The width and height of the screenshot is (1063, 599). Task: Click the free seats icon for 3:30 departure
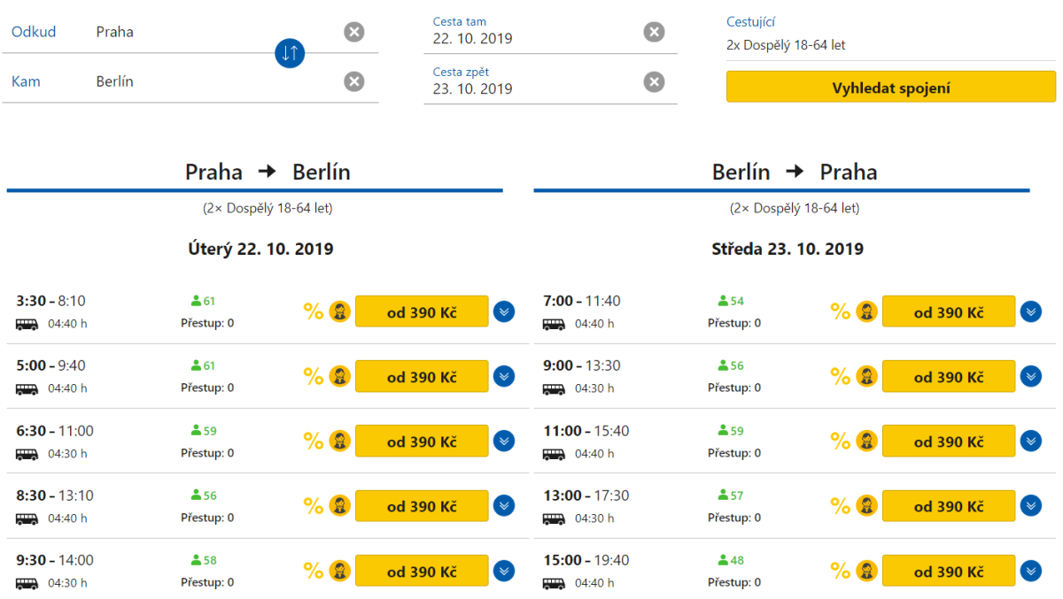[x=197, y=301]
